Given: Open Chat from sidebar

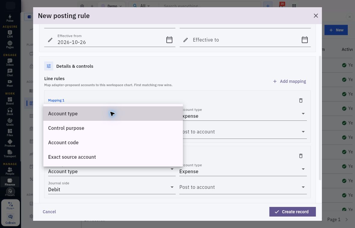Looking at the screenshot, I should (x=10, y=73).
